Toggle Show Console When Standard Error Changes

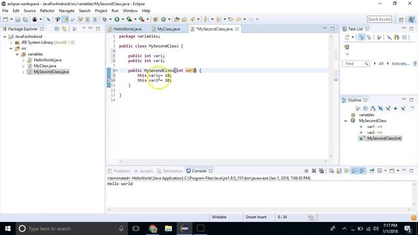[x=362, y=171]
